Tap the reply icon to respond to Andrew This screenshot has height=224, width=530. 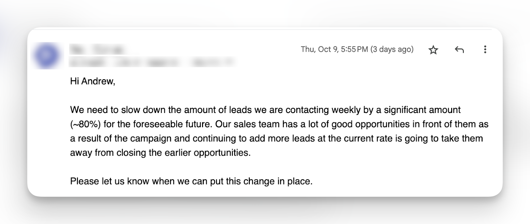460,50
